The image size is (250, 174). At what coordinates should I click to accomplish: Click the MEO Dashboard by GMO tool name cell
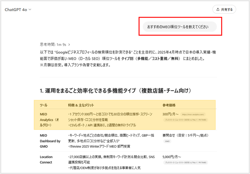pos(50,141)
